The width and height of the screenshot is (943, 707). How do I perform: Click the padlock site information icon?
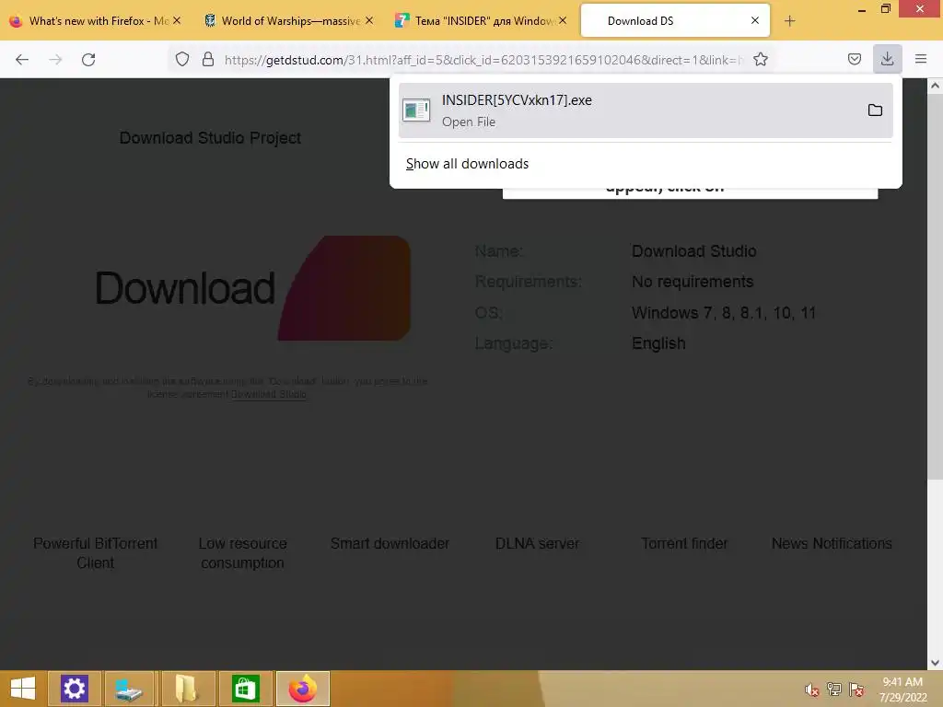tap(208, 59)
